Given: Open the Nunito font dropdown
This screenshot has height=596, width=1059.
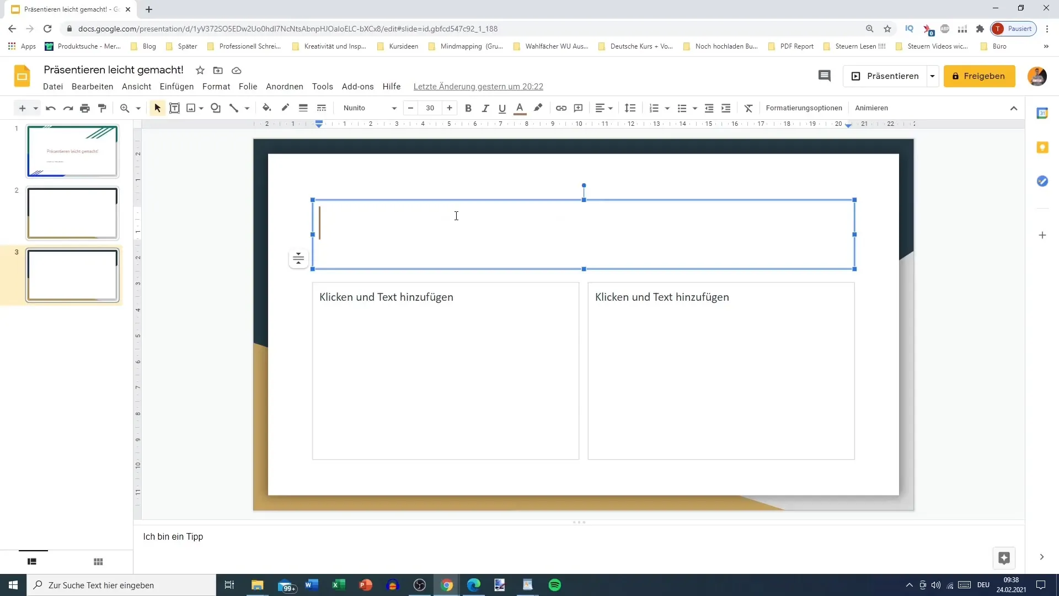Looking at the screenshot, I should coord(370,108).
